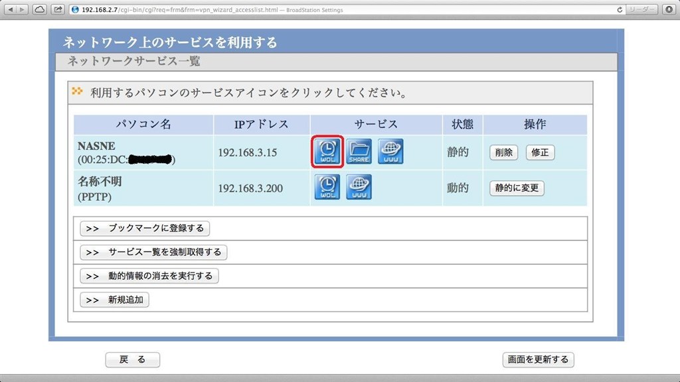
Task: Click the 戻る button
Action: [x=133, y=359]
